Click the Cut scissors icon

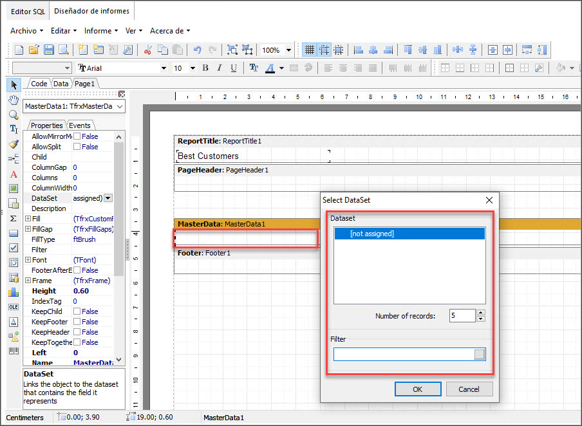[x=147, y=50]
